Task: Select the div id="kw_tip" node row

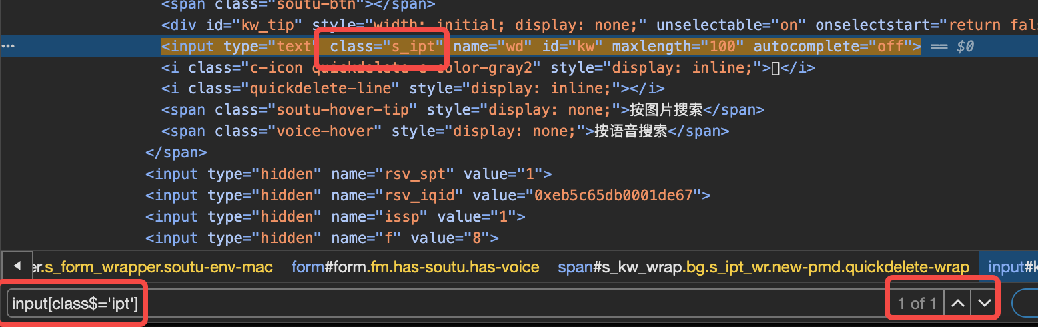Action: coord(519,25)
